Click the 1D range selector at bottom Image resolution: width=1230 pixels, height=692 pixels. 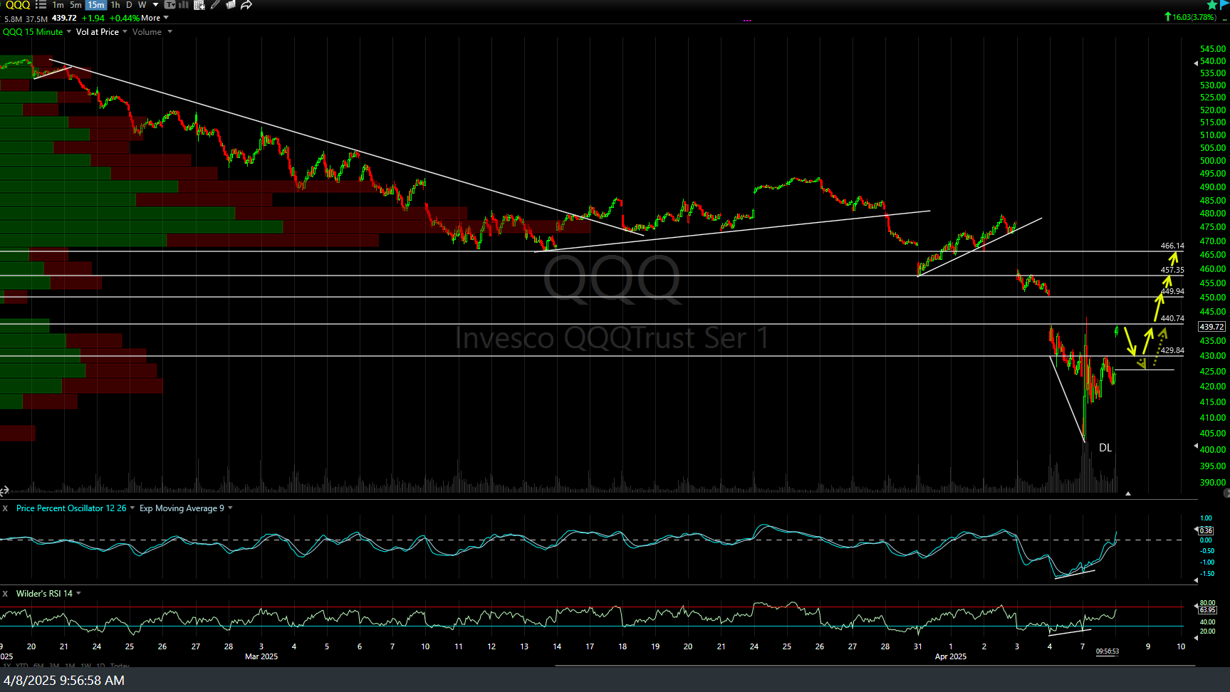(100, 665)
